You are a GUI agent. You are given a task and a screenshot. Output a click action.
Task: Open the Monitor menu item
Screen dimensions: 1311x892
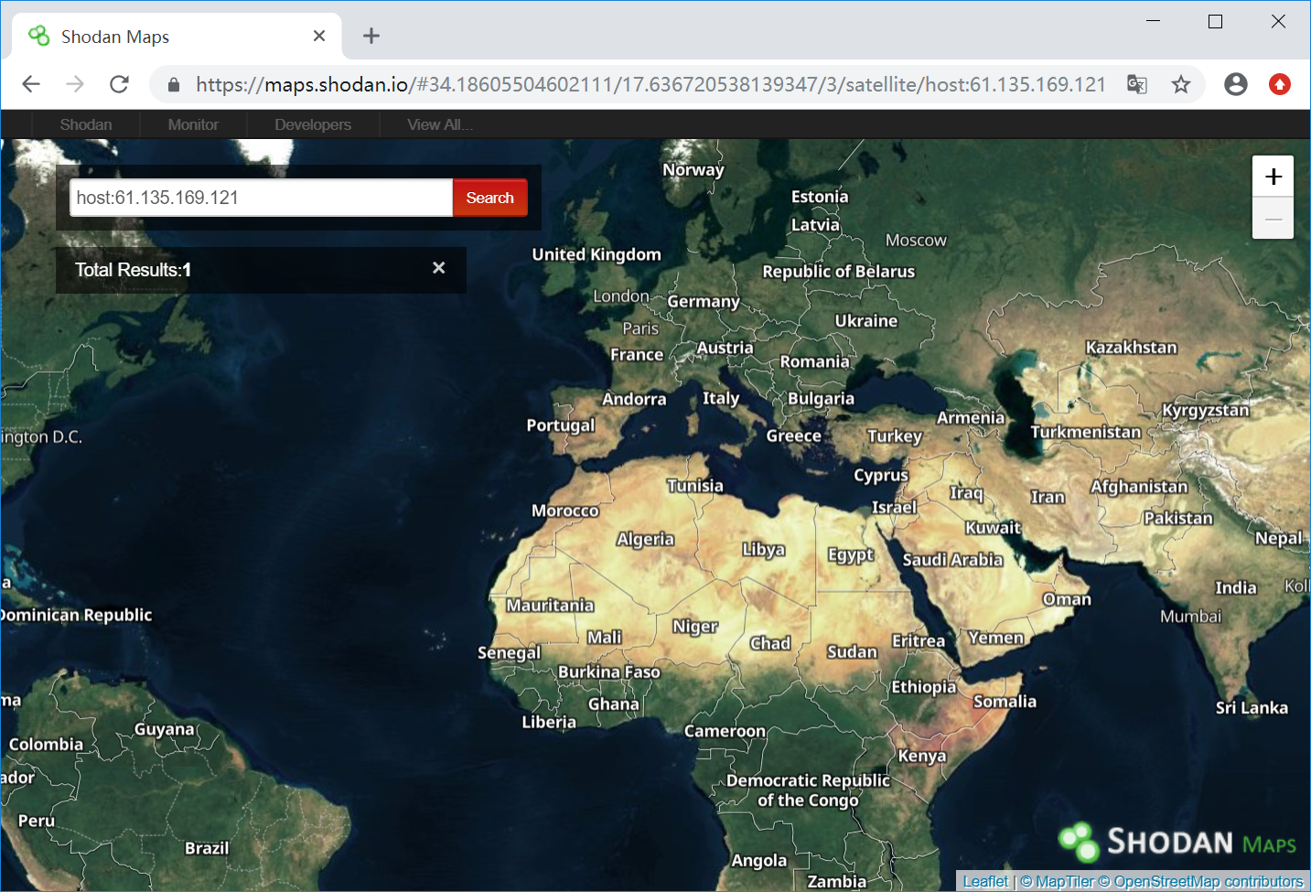[193, 124]
